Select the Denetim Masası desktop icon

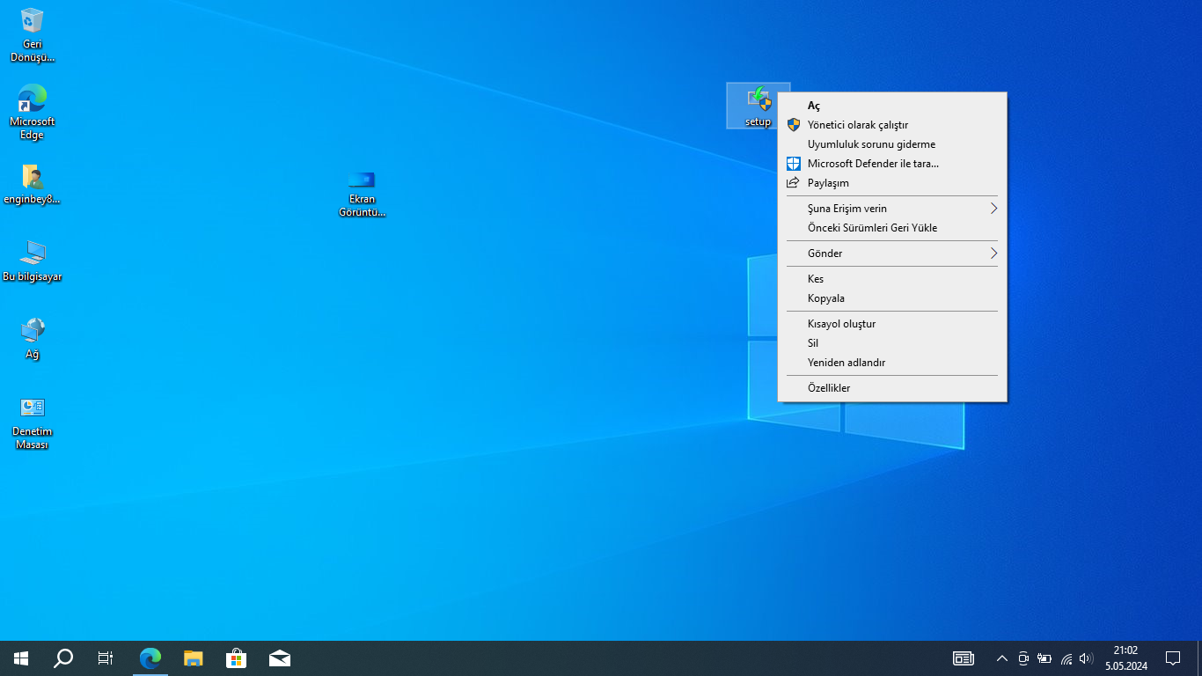(33, 423)
